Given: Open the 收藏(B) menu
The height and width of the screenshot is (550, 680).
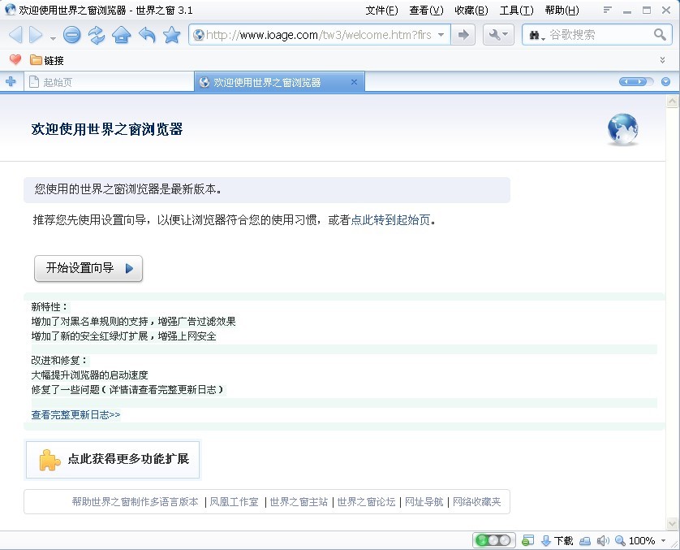Looking at the screenshot, I should point(471,11).
